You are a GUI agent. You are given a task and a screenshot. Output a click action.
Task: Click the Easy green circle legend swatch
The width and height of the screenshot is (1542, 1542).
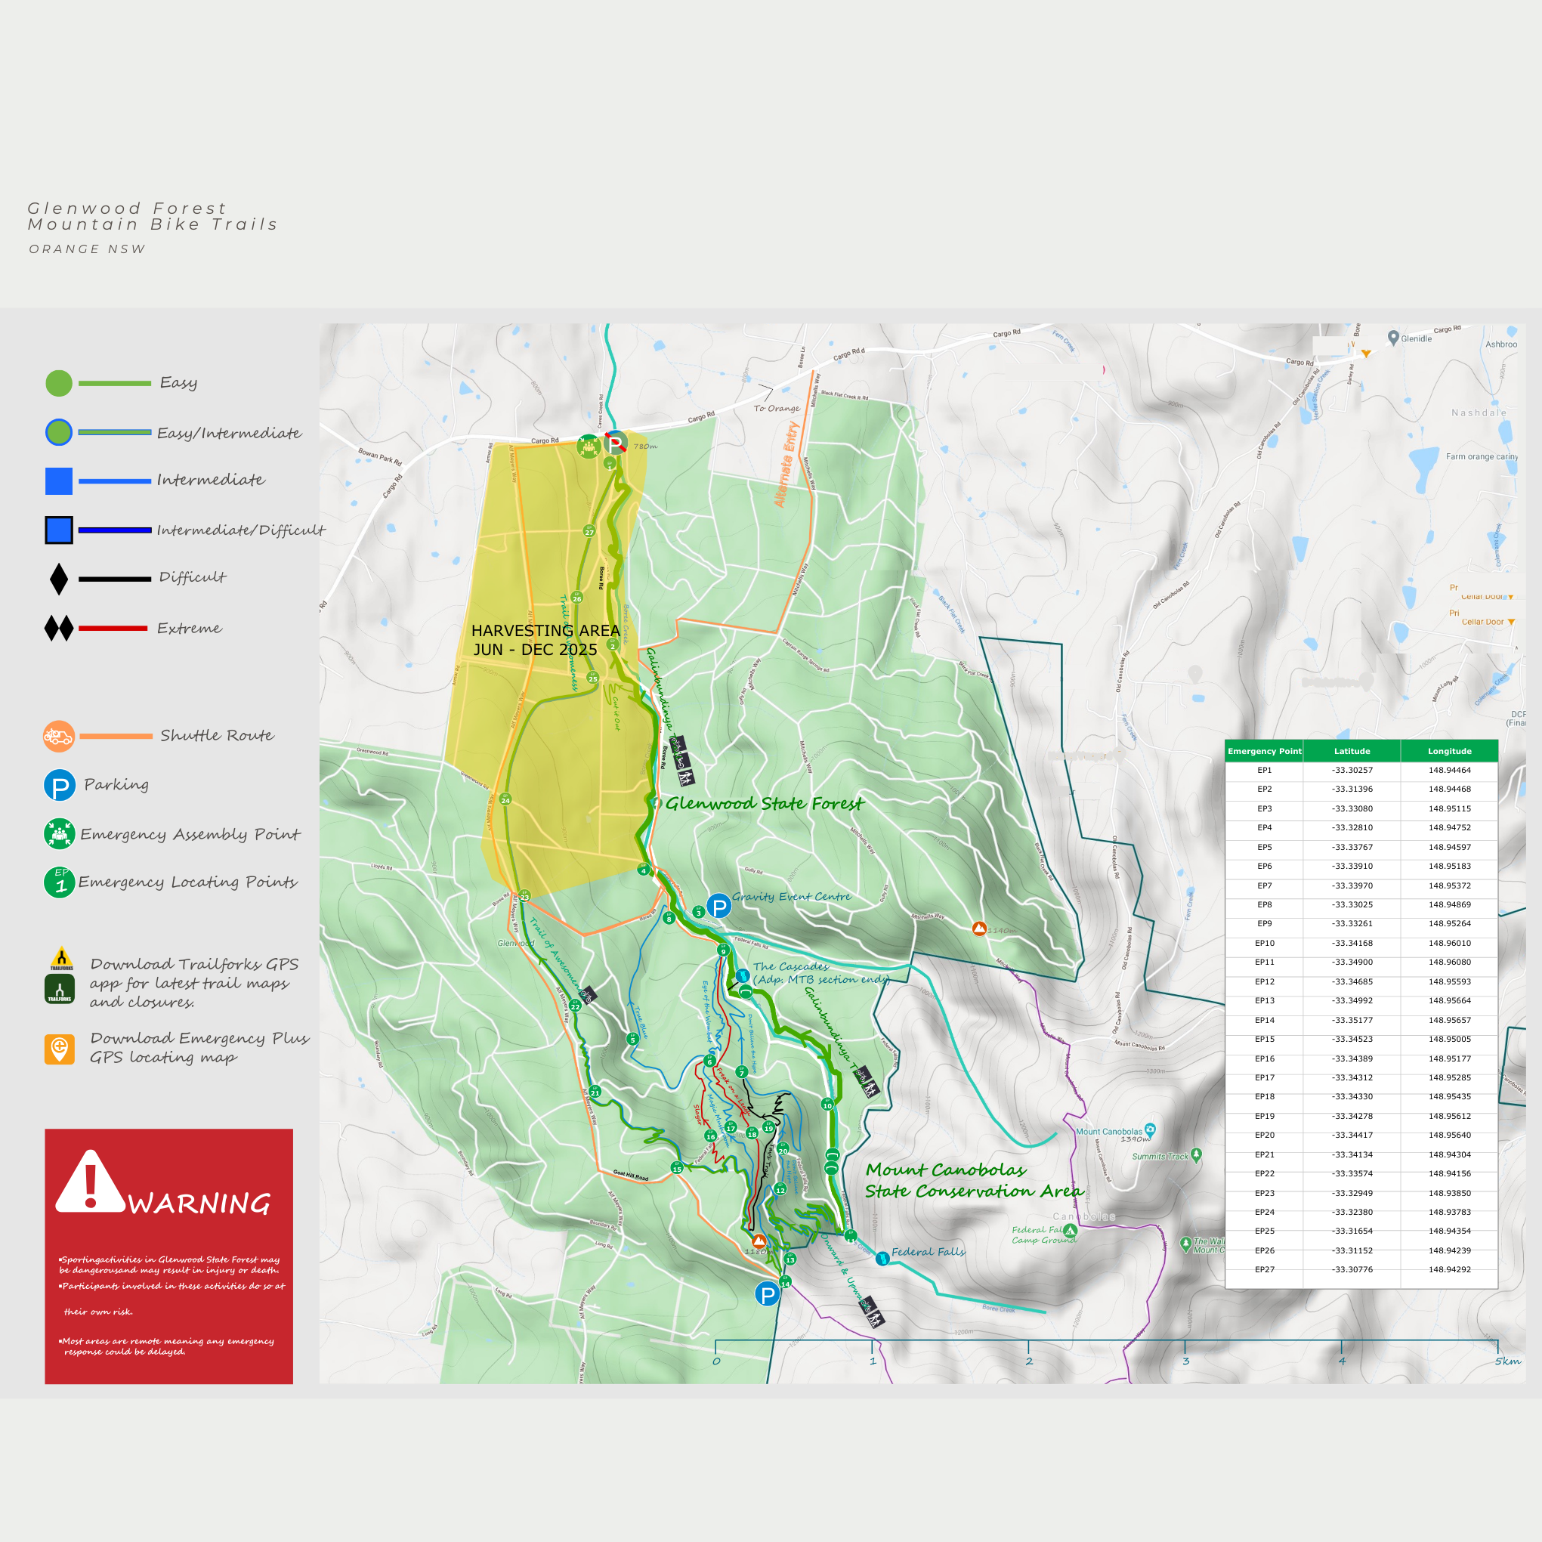click(59, 383)
